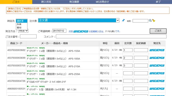
Task: Click the ABH-21F product name
Action: 46,82
